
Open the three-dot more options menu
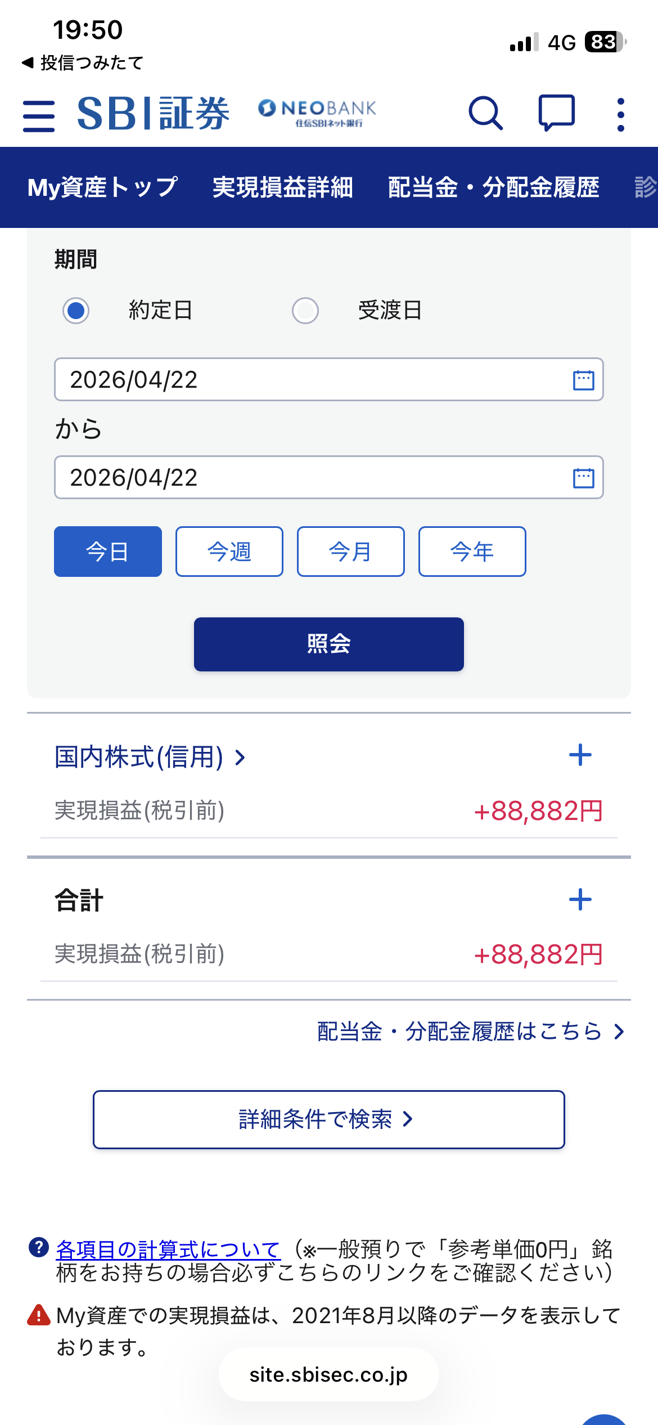(x=620, y=115)
